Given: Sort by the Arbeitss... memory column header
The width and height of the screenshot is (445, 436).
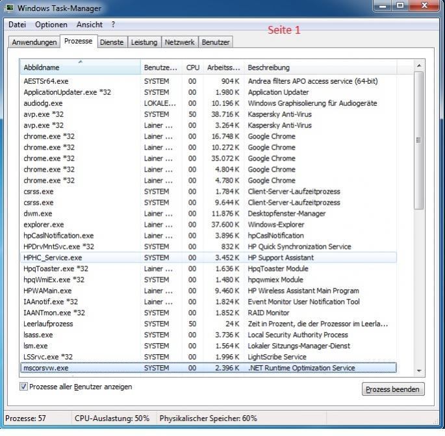Looking at the screenshot, I should 223,68.
